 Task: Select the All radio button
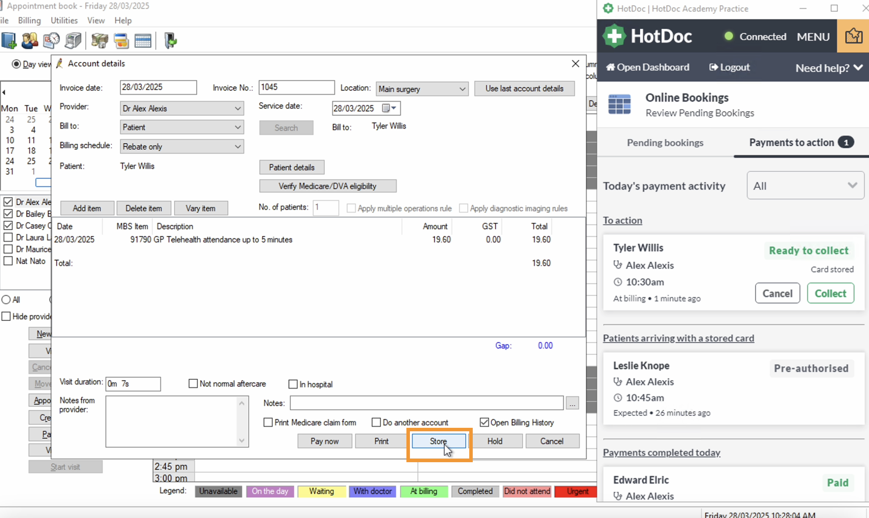click(x=6, y=300)
